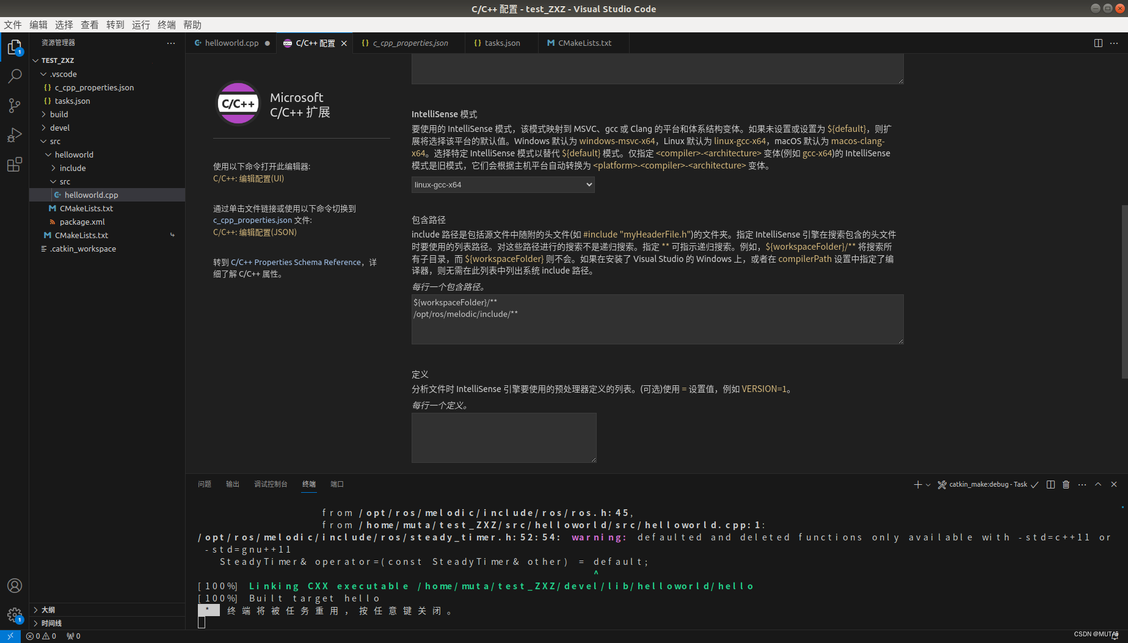Open the 终端 menu in menu bar
The width and height of the screenshot is (1128, 643).
coord(166,24)
